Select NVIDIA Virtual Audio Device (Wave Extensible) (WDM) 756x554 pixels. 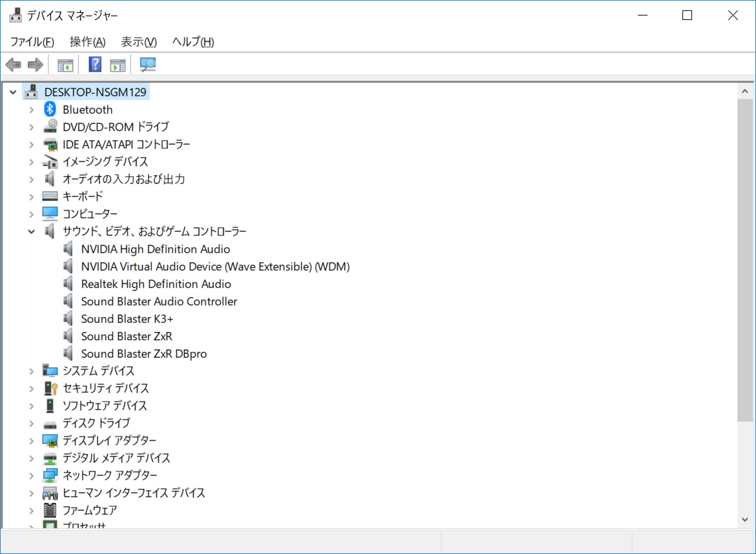pos(215,266)
